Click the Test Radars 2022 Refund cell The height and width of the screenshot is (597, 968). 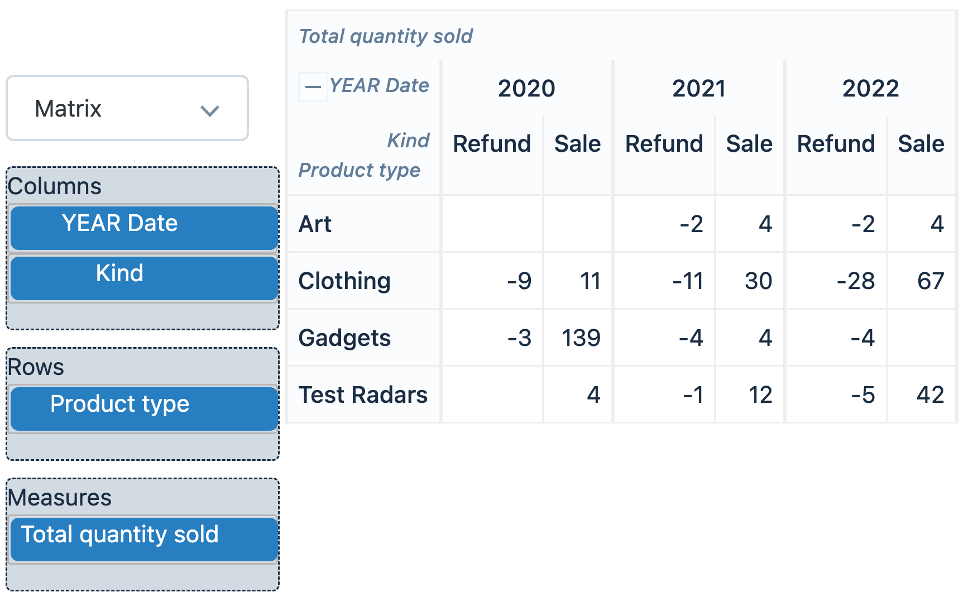[x=862, y=395]
